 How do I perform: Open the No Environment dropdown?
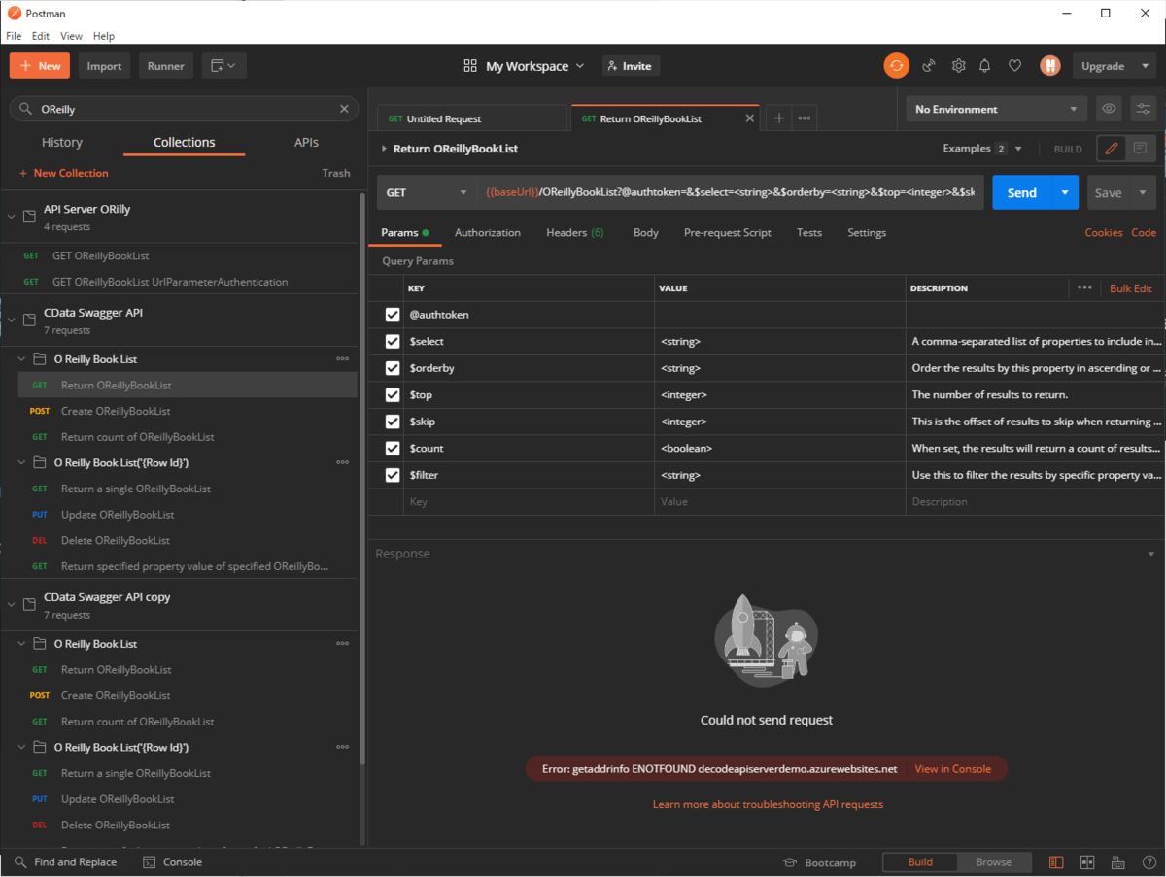point(997,109)
